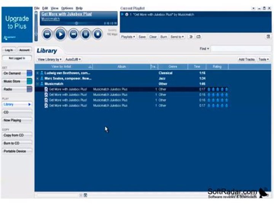Click the blue On Demand color tab icon
The width and height of the screenshot is (274, 205).
pyautogui.click(x=29, y=73)
